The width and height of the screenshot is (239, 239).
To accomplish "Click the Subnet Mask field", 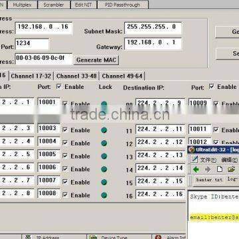I will coord(153,28).
